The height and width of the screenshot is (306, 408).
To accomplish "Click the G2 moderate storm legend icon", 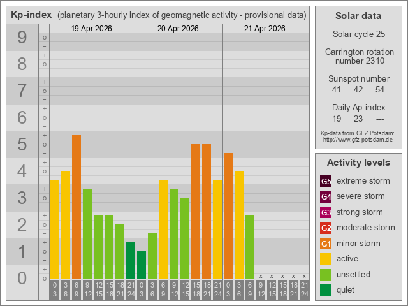I will pyautogui.click(x=326, y=228).
